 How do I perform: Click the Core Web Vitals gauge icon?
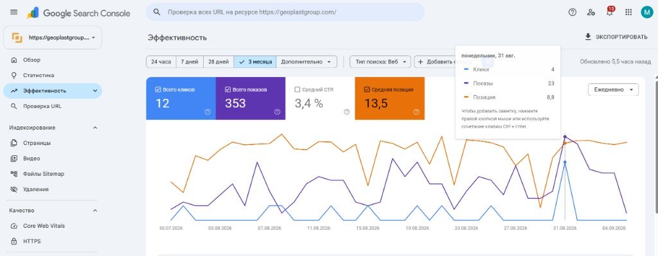tap(14, 226)
